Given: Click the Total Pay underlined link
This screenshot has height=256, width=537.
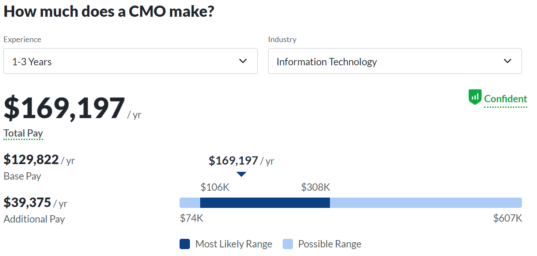Looking at the screenshot, I should 23,133.
